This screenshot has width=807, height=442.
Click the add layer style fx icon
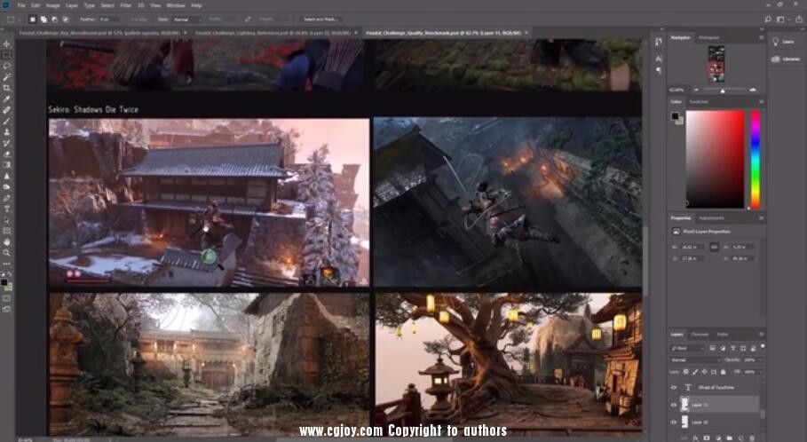(x=695, y=438)
